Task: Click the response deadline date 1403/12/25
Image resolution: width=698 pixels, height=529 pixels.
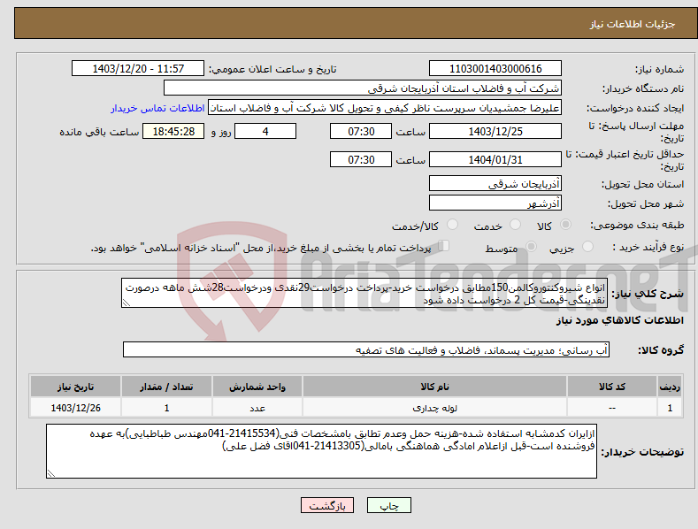Action: pyautogui.click(x=495, y=131)
